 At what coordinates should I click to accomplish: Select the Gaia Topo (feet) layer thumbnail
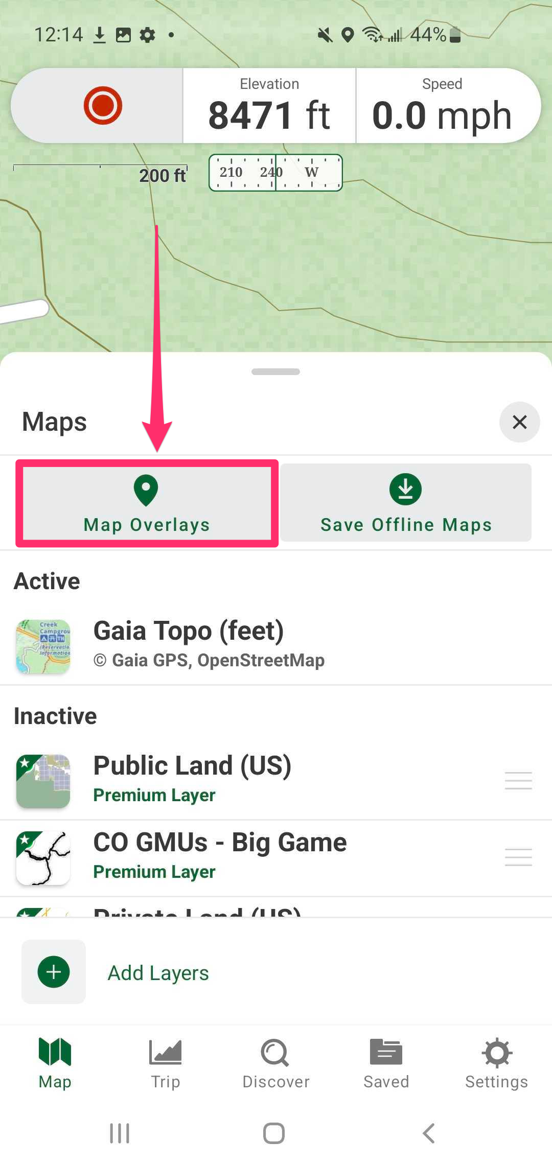pyautogui.click(x=43, y=646)
